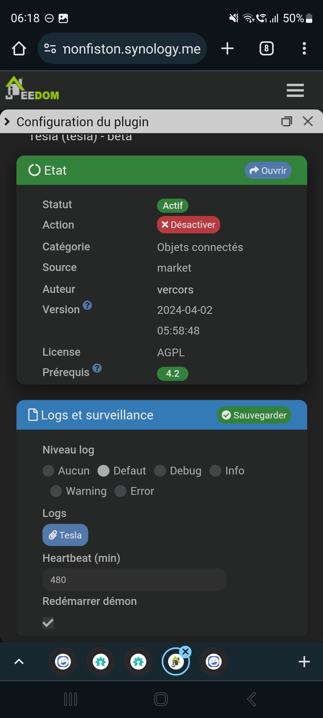
Task: Click the Jeedom logo
Action: (x=32, y=89)
